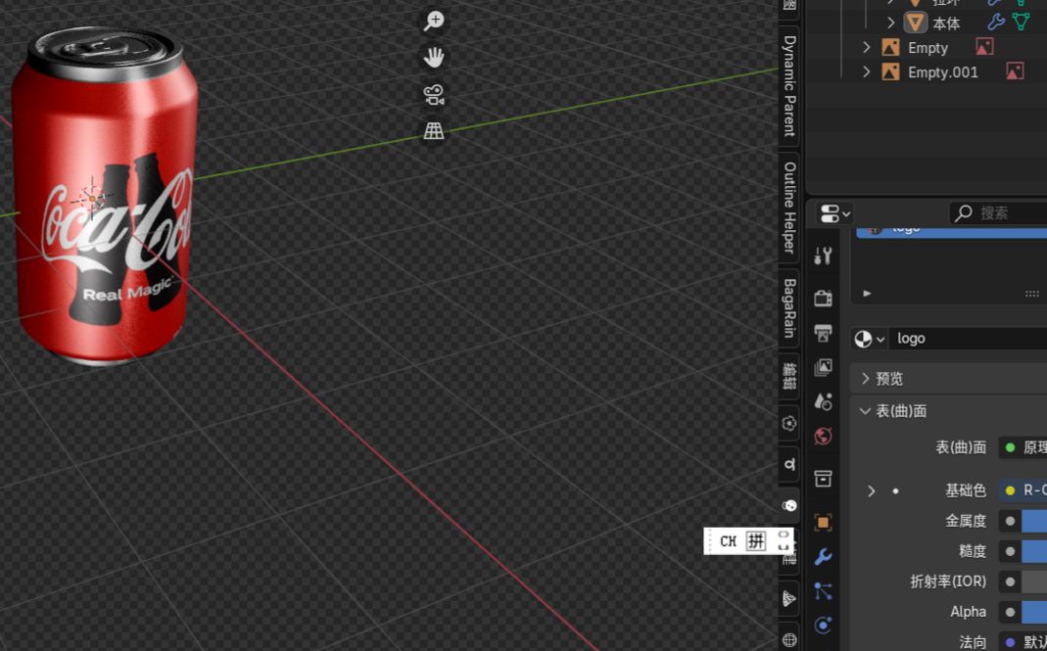Expand the Empty.001 object in outliner

[x=866, y=71]
